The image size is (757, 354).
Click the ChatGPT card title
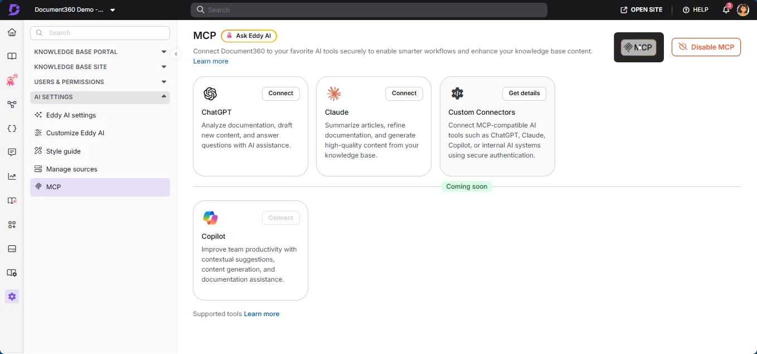click(x=216, y=112)
